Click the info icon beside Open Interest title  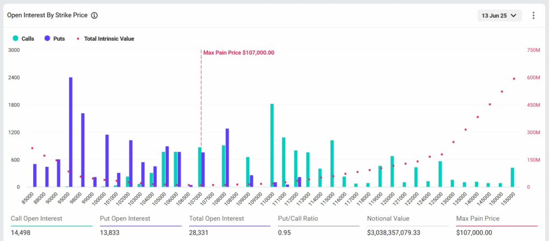point(94,16)
